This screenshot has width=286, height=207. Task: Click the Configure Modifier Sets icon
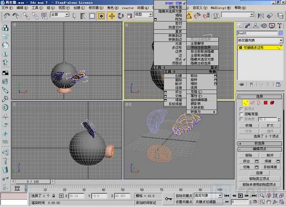(x=278, y=84)
